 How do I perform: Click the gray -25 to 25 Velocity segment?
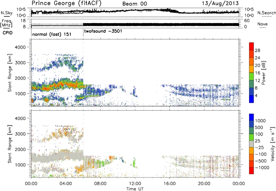point(252,144)
